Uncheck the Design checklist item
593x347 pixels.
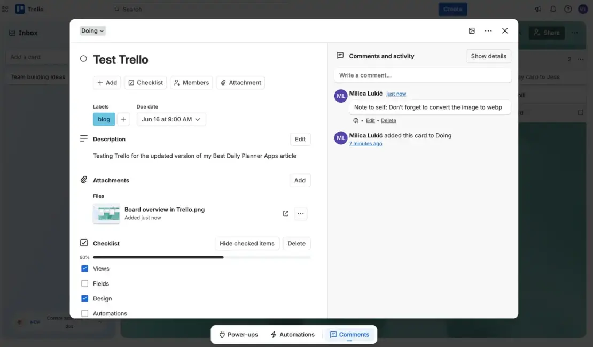85,298
